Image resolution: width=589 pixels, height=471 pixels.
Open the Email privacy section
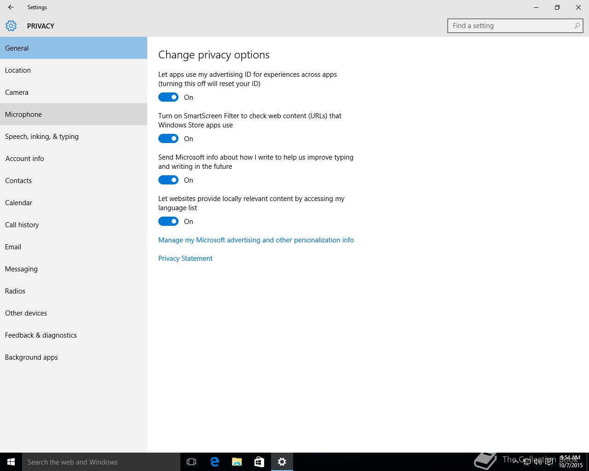(74, 247)
